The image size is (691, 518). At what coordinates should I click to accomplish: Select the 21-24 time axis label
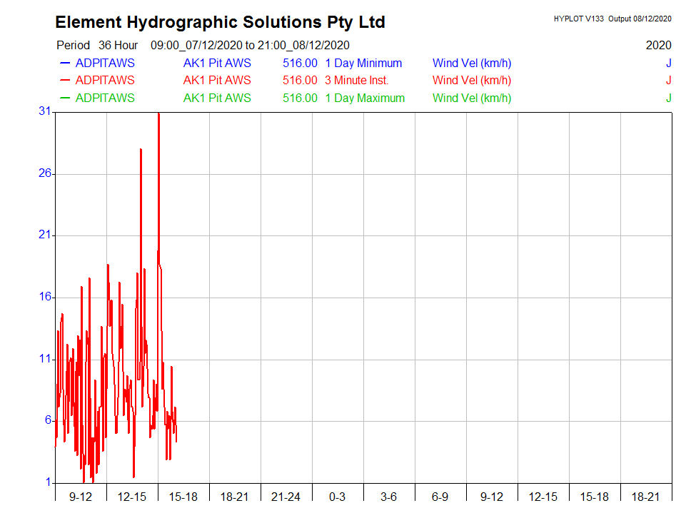(286, 497)
